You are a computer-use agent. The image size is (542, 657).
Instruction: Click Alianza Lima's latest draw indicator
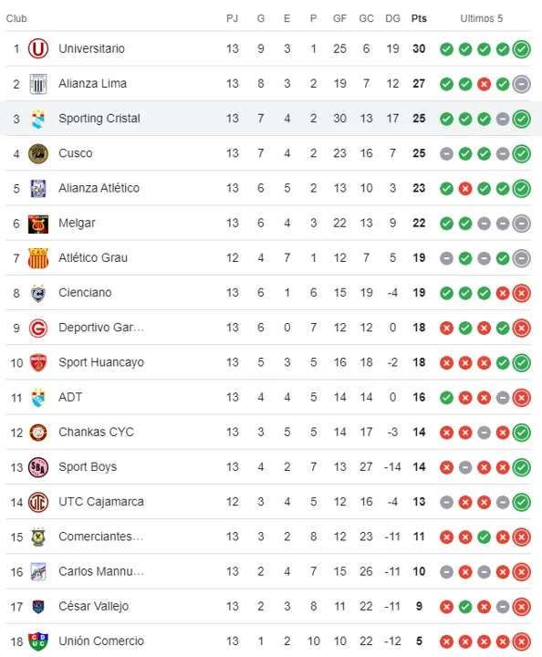coord(522,84)
